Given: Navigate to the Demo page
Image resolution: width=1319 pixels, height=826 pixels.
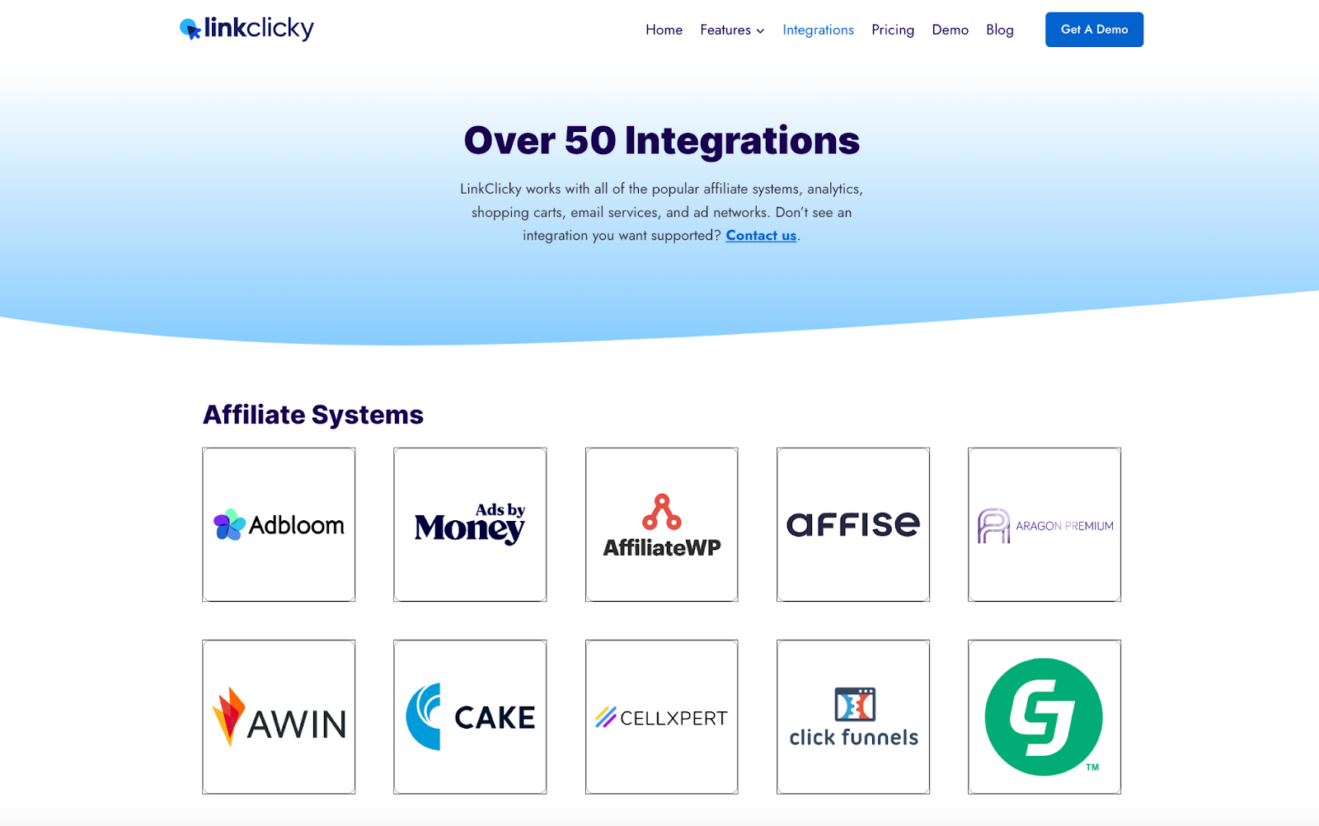Looking at the screenshot, I should [x=950, y=30].
